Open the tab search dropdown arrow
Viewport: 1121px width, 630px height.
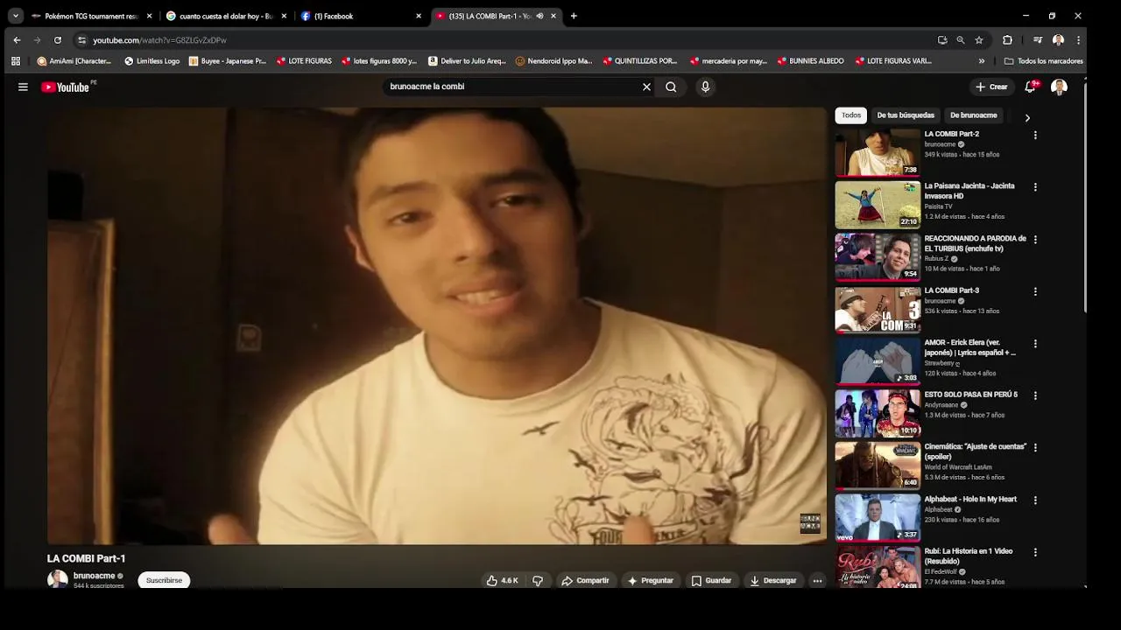pos(15,16)
